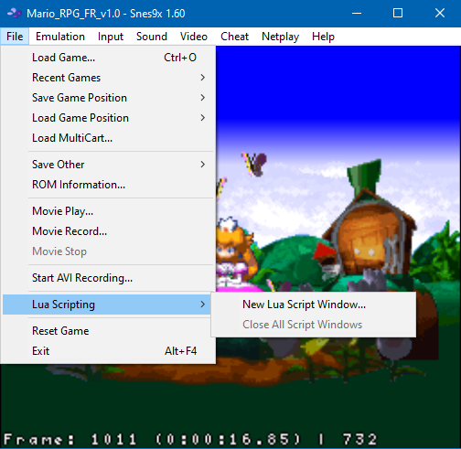The image size is (461, 449).
Task: Expand the Lua Scripting submenu
Action: tap(107, 305)
